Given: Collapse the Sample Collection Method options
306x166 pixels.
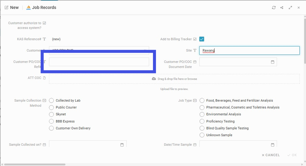Looking at the screenshot, I should [x=44, y=101].
